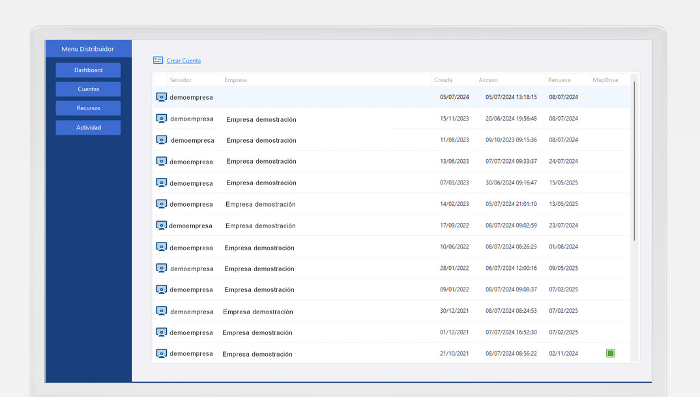The image size is (700, 397).
Task: Click server icon of row created 15/11/2023
Action: pos(162,119)
